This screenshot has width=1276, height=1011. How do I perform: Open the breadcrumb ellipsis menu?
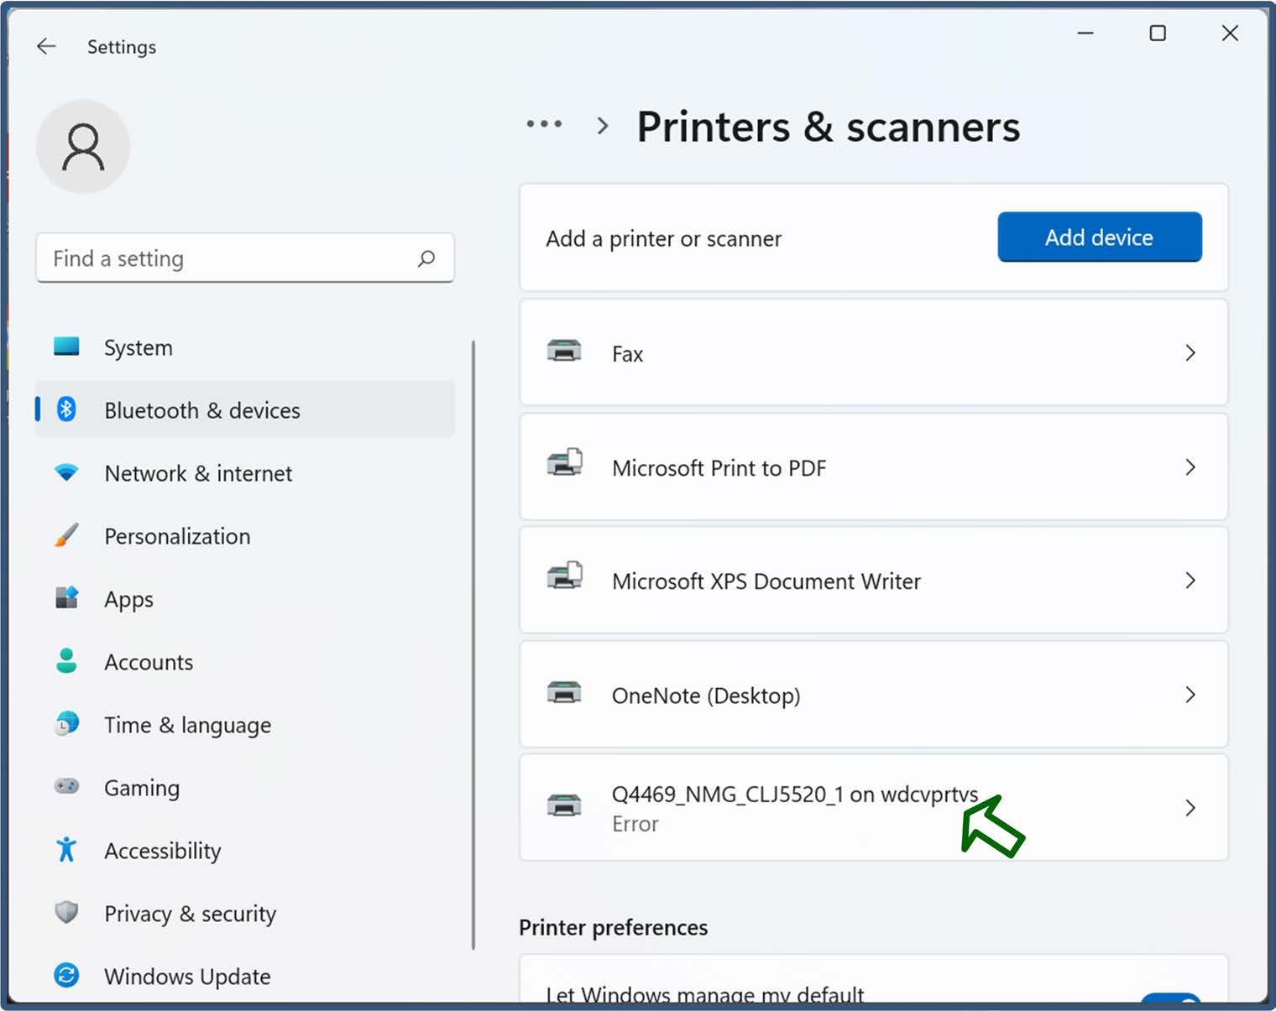click(x=544, y=124)
